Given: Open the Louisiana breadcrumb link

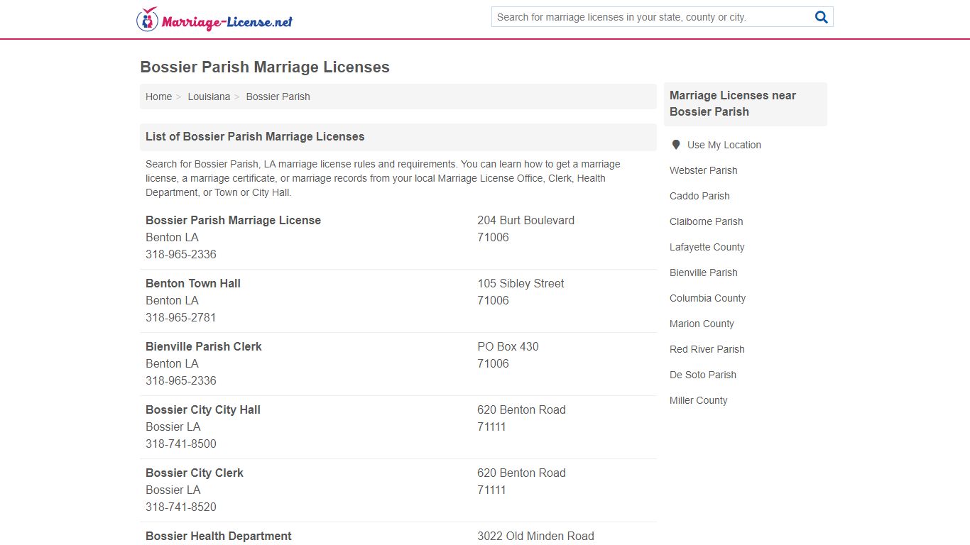Looking at the screenshot, I should (209, 97).
